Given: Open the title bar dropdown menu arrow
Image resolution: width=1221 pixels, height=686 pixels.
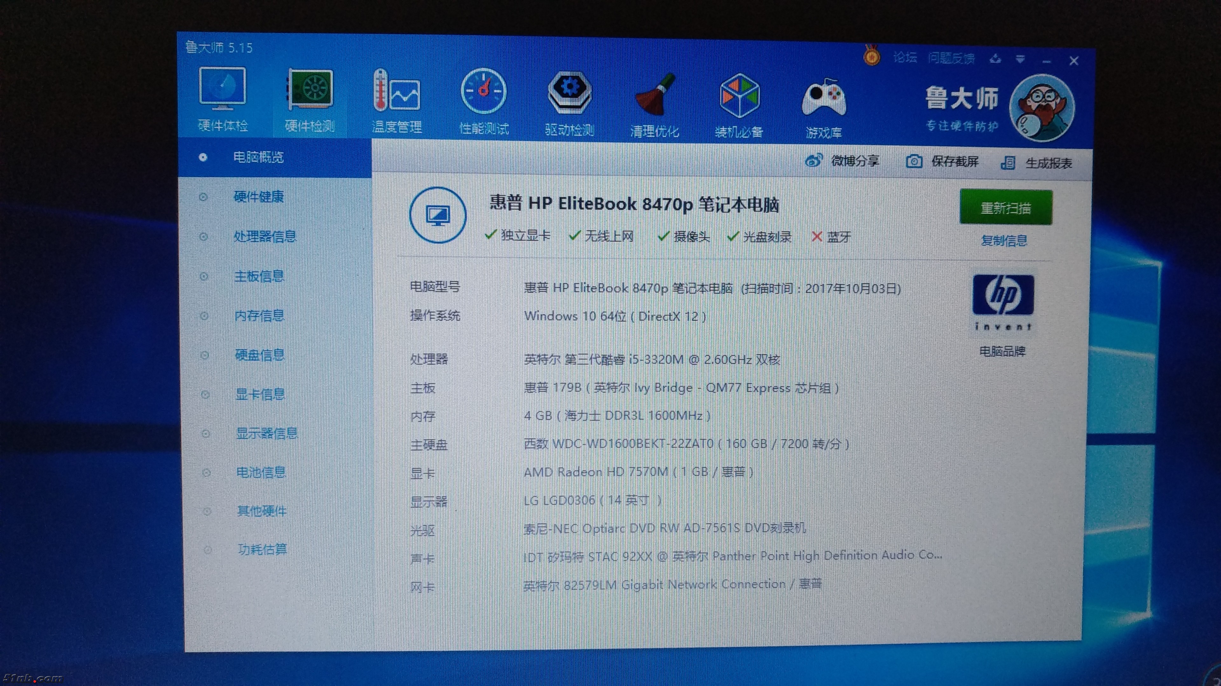Looking at the screenshot, I should (1020, 59).
